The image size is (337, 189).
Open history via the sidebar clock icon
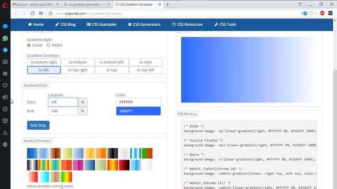point(5,109)
